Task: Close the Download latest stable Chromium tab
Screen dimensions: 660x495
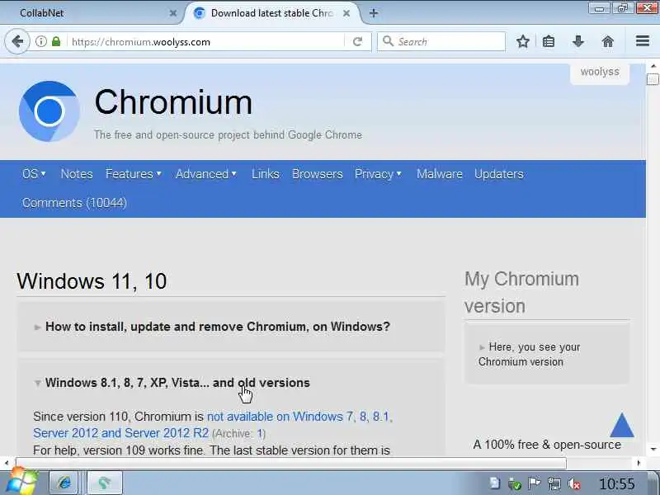Action: (x=346, y=13)
